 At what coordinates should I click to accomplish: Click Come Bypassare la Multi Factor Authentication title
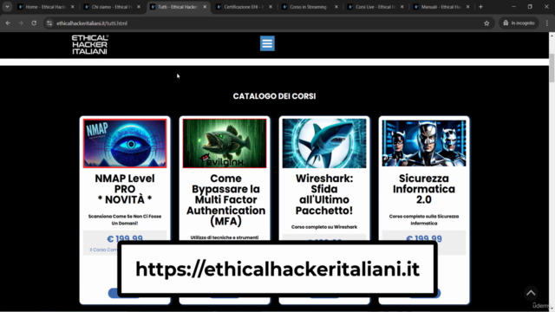coord(225,200)
